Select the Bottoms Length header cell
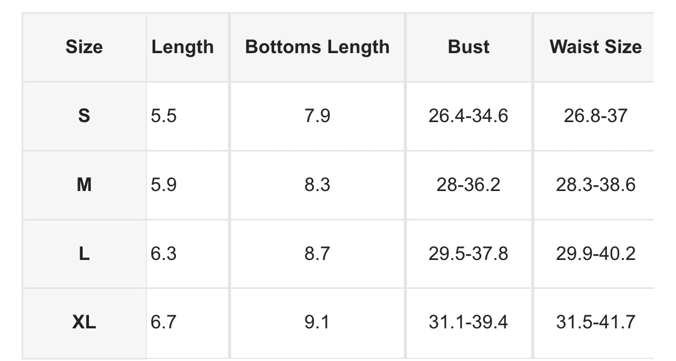This screenshot has width=676, height=361. pos(317,47)
